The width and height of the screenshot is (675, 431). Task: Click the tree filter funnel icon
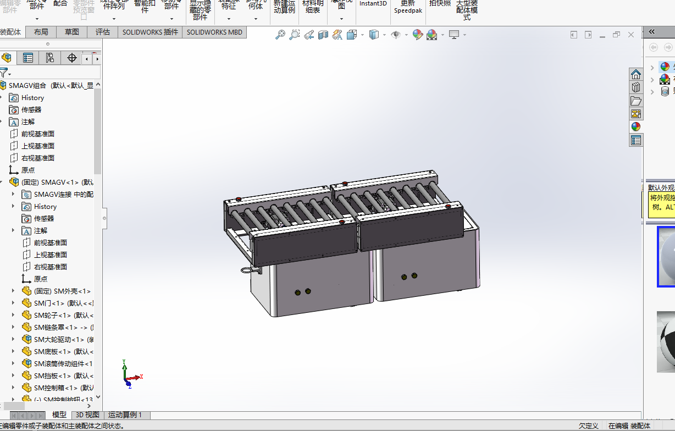[x=4, y=73]
